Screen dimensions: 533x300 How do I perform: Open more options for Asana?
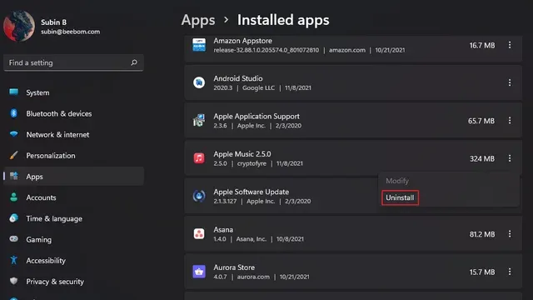[x=509, y=233]
